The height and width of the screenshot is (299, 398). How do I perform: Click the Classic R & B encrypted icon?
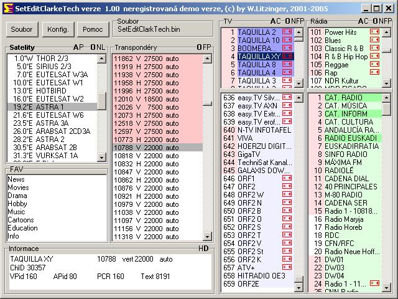pyautogui.click(x=374, y=48)
